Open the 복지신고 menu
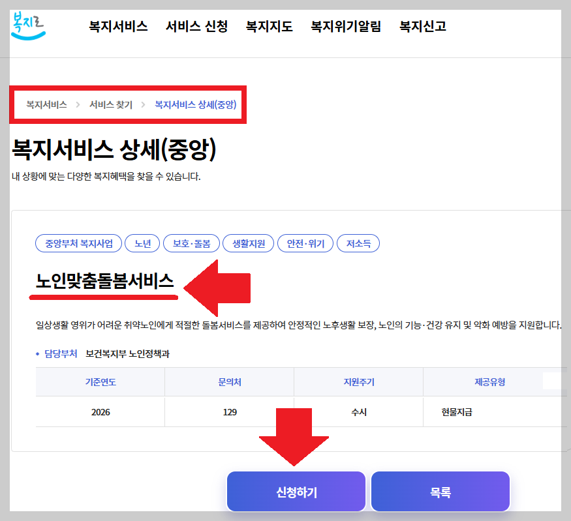 coord(422,27)
